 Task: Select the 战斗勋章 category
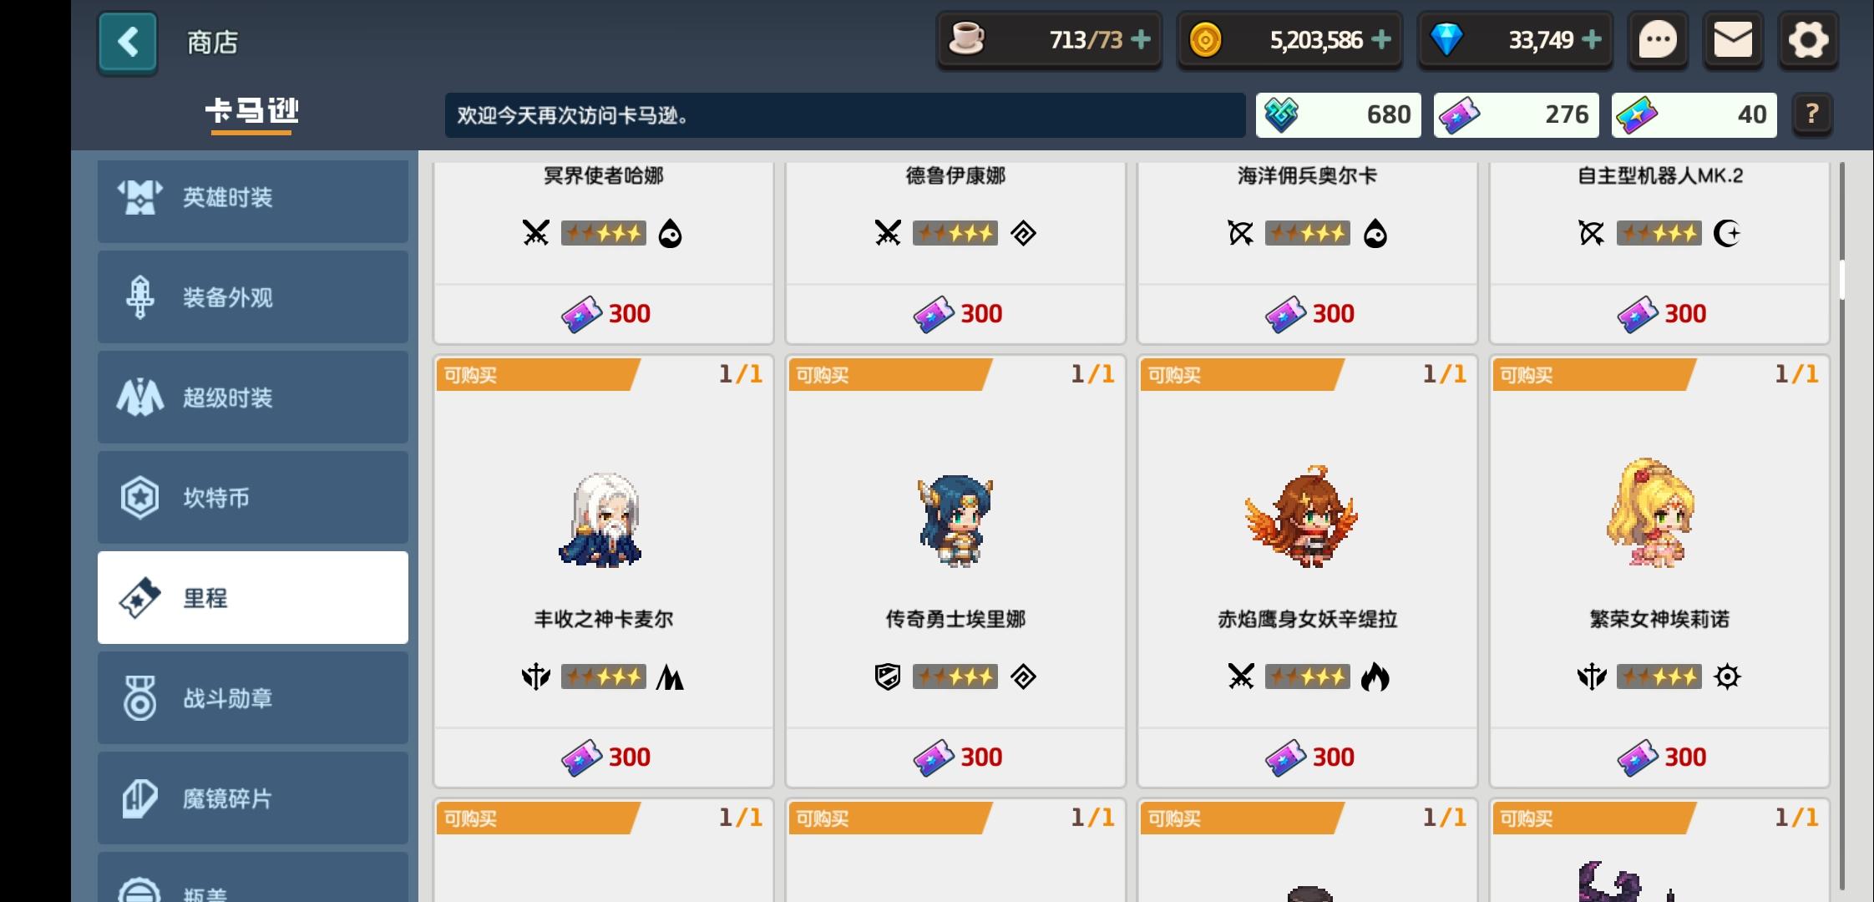[x=253, y=698]
